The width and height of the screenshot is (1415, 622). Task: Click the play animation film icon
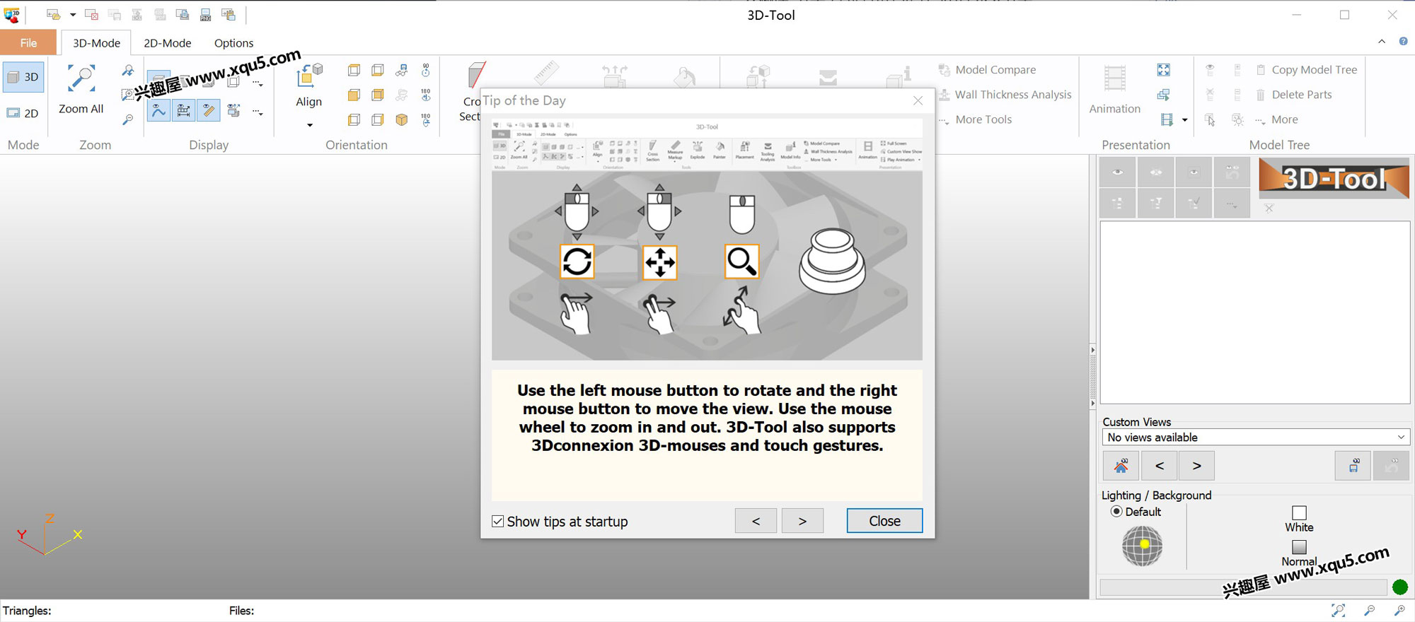click(x=1167, y=119)
